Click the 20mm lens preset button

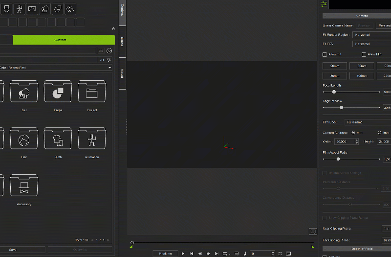click(x=335, y=66)
